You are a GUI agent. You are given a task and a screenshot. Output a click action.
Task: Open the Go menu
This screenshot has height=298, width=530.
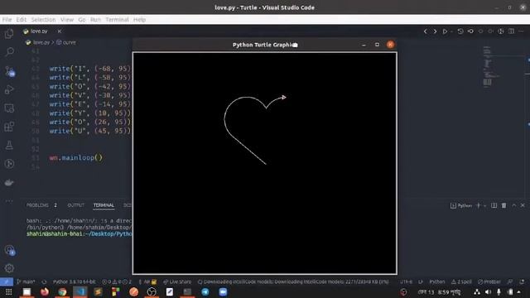pyautogui.click(x=82, y=20)
